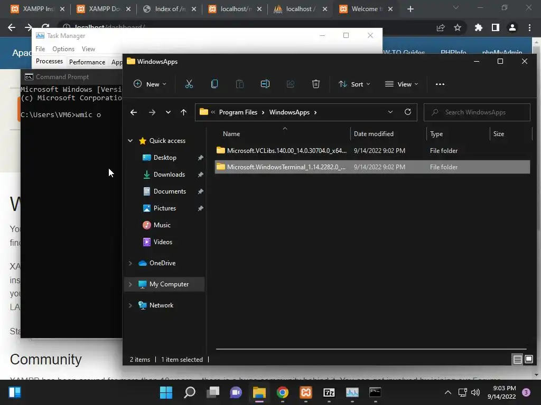541x405 pixels.
Task: Click the Share icon in Explorer toolbar
Action: click(x=291, y=84)
